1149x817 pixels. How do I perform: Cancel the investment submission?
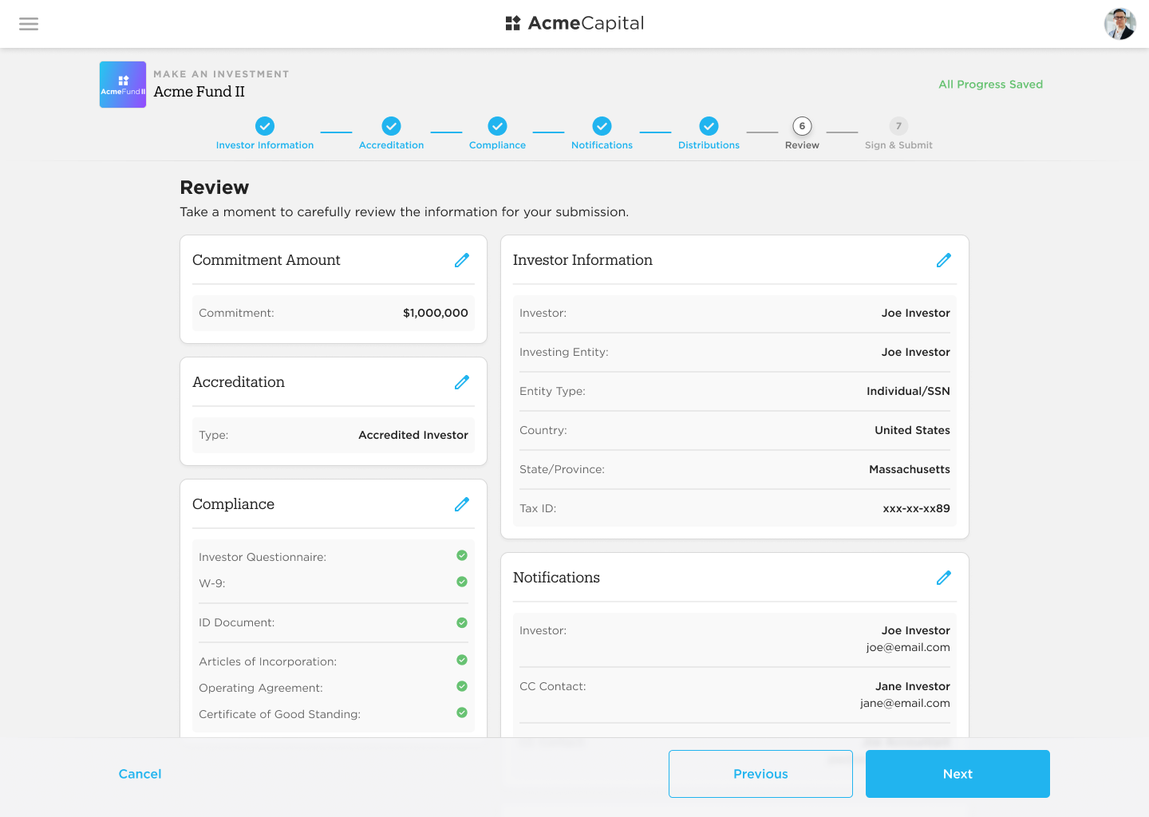click(140, 774)
